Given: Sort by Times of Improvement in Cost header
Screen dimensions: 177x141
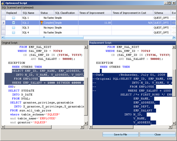Looking at the screenshot, I should coord(132,13).
